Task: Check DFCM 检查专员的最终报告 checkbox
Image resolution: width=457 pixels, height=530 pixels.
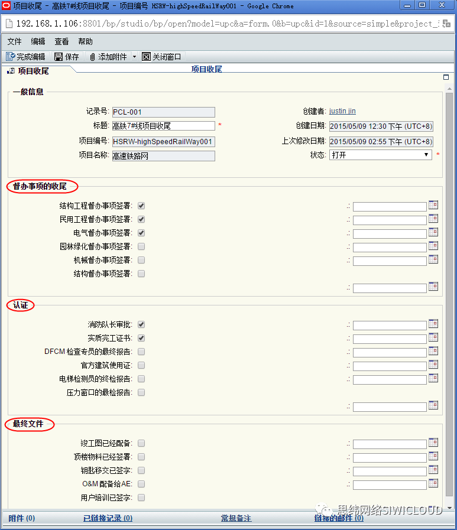Action: coord(141,352)
